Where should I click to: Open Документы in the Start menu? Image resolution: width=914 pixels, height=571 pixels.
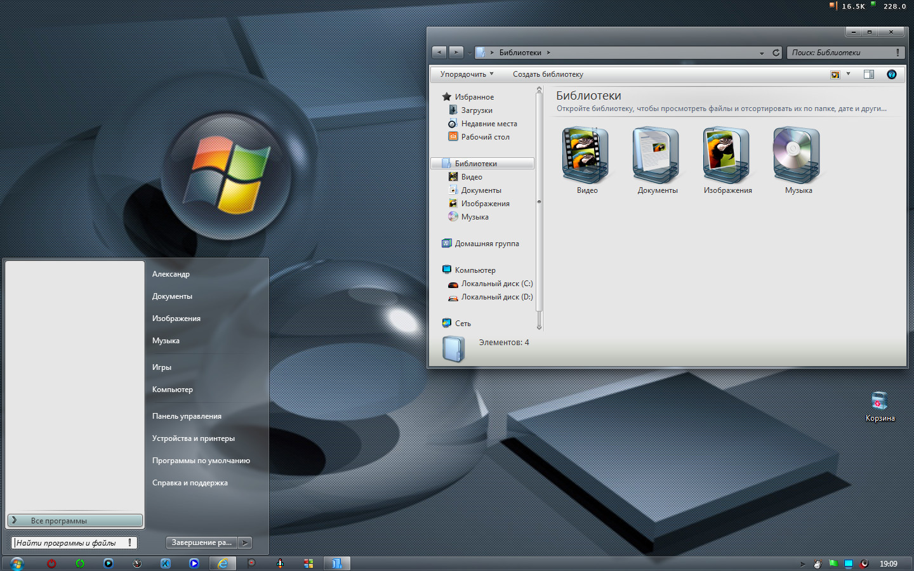click(172, 296)
